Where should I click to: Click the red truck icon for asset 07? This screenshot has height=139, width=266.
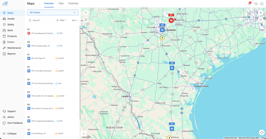29,33
